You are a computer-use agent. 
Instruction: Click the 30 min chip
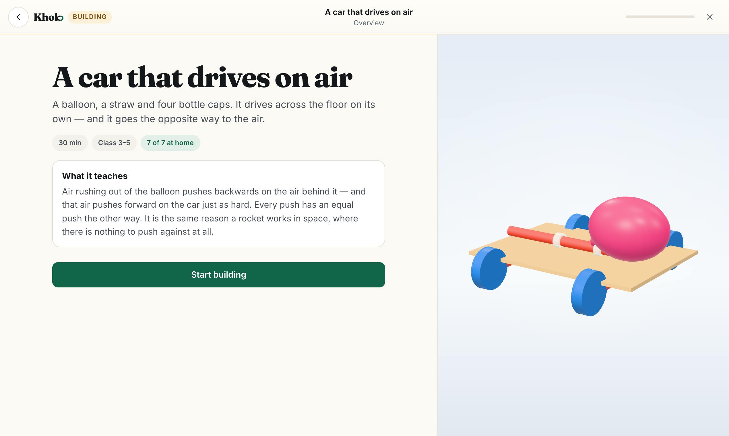[70, 143]
